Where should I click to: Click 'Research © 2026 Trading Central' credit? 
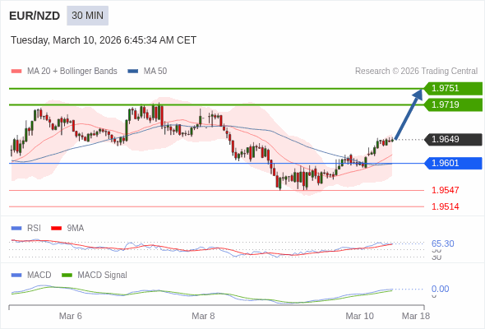coord(416,72)
